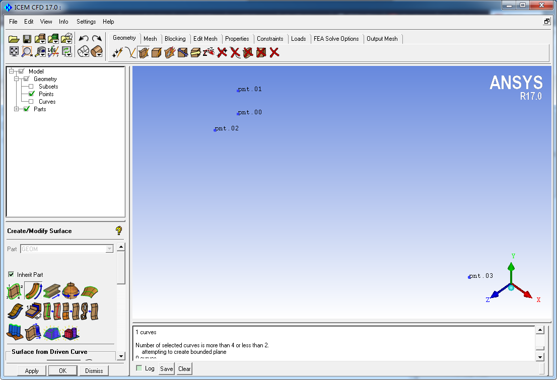The image size is (557, 380).
Task: Select the Simple Surface creation icon
Action: coord(15,291)
